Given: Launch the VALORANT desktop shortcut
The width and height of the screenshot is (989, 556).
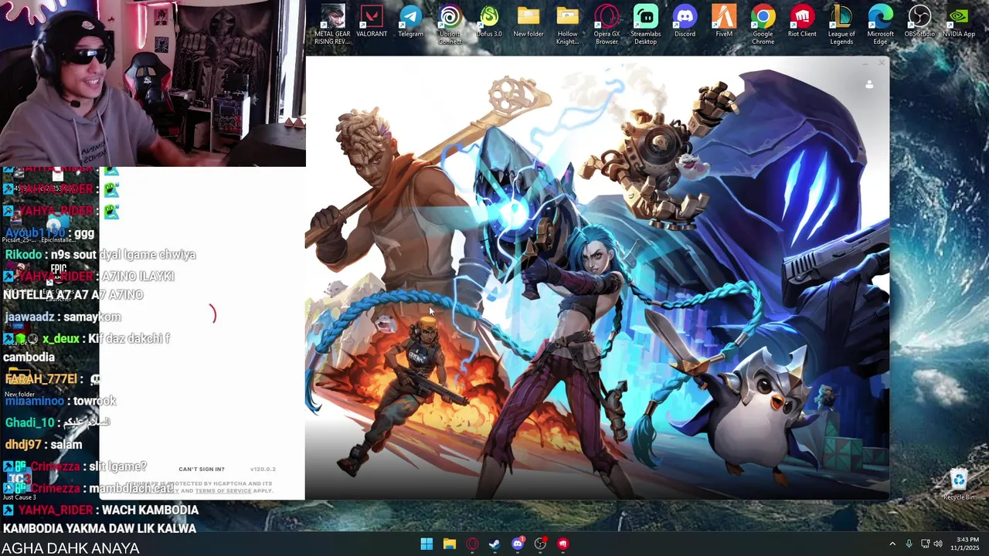Looking at the screenshot, I should point(372,22).
